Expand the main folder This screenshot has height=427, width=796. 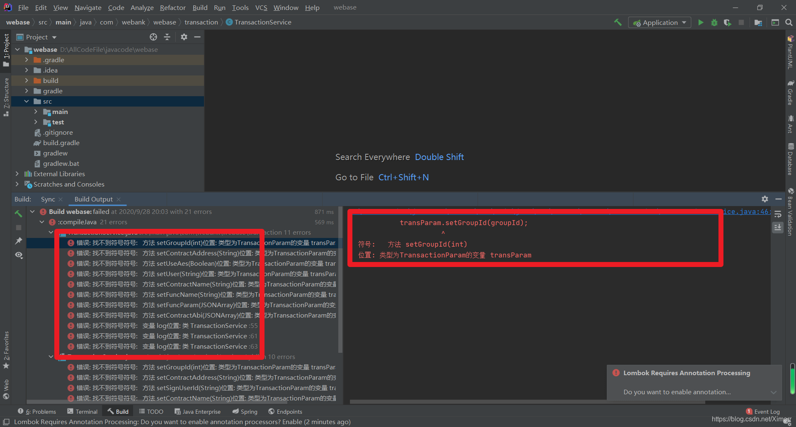[36, 112]
